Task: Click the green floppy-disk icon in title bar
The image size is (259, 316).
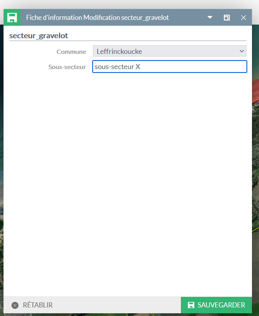Action: click(x=12, y=18)
